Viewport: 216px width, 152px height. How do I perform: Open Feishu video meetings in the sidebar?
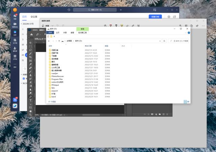15,25
